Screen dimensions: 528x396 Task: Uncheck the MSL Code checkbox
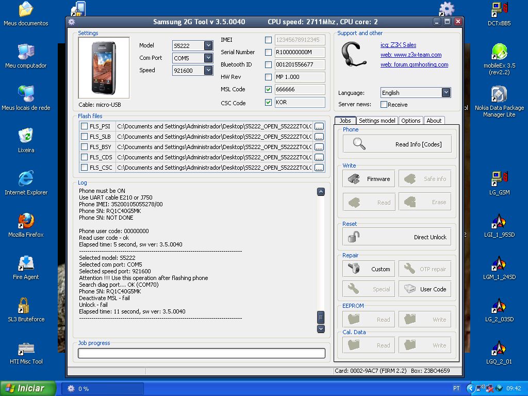[268, 89]
